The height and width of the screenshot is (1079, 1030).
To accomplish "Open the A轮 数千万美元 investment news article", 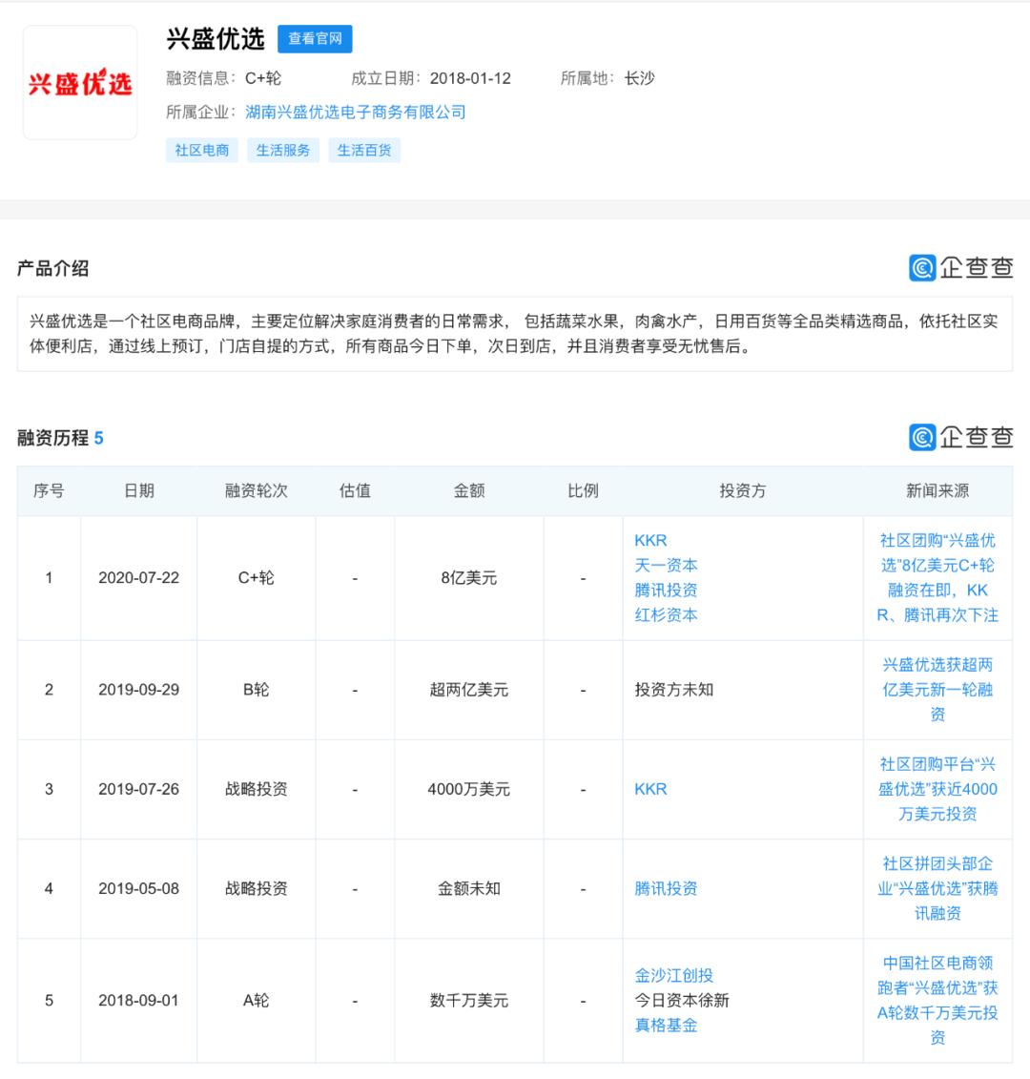I will pos(936,1001).
